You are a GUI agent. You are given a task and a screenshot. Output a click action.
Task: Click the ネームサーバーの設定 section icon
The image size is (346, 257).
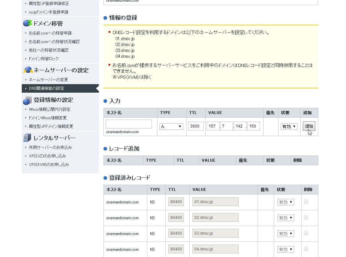(28, 70)
